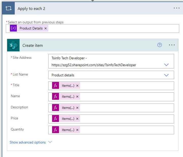
Task: Remove the Product Details token
Action: (x=46, y=28)
